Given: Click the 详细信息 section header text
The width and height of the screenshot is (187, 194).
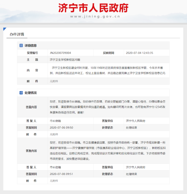Looking at the screenshot, I should pos(30,46).
